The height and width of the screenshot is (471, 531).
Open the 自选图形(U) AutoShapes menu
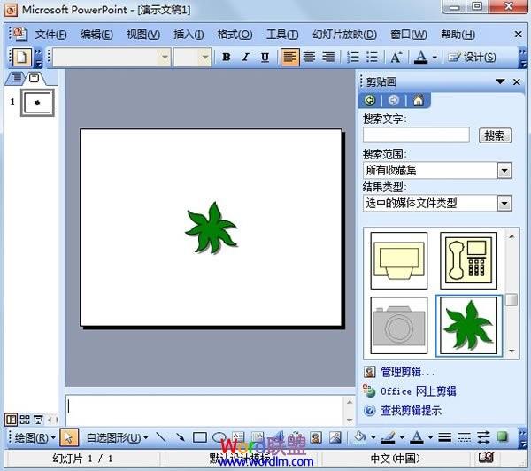(117, 437)
